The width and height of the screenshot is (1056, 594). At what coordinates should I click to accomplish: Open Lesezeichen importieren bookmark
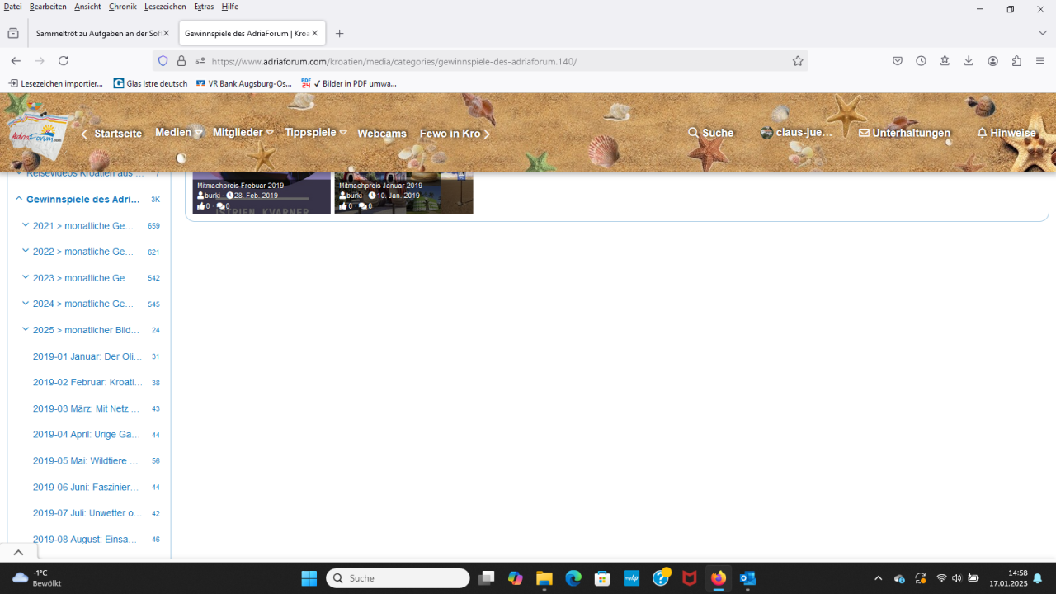pos(56,83)
